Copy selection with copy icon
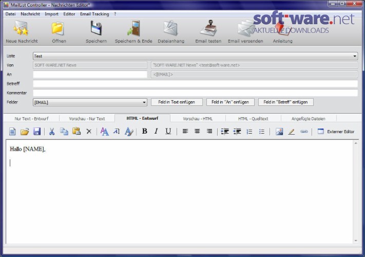This screenshot has width=365, height=257. pos(64,132)
